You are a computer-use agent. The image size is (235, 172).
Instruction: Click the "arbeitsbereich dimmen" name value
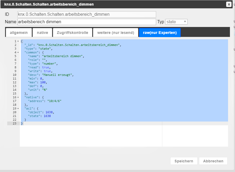coord(62,56)
